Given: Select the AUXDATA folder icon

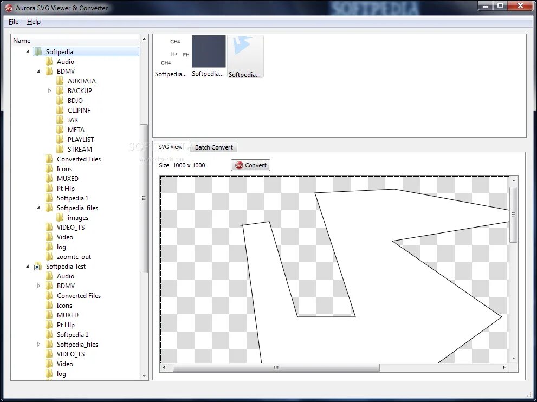Looking at the screenshot, I should tap(60, 81).
